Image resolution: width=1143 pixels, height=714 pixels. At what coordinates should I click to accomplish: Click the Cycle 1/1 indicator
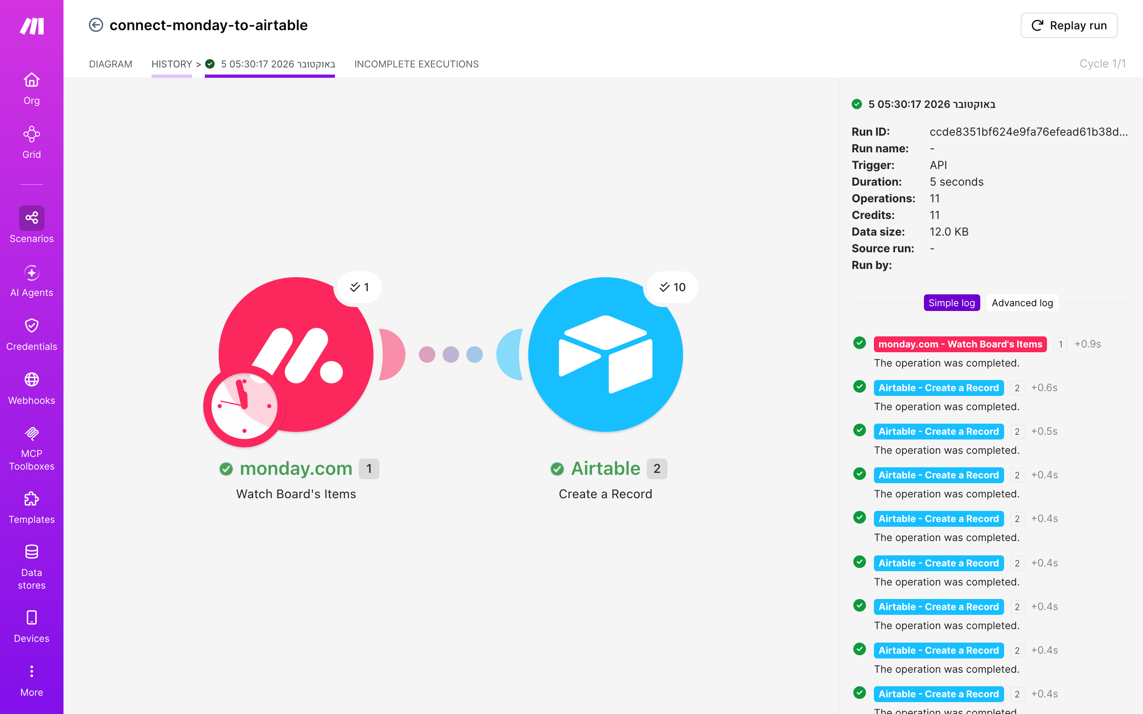click(x=1103, y=64)
